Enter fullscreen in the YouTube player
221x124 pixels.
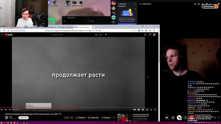coord(155,110)
